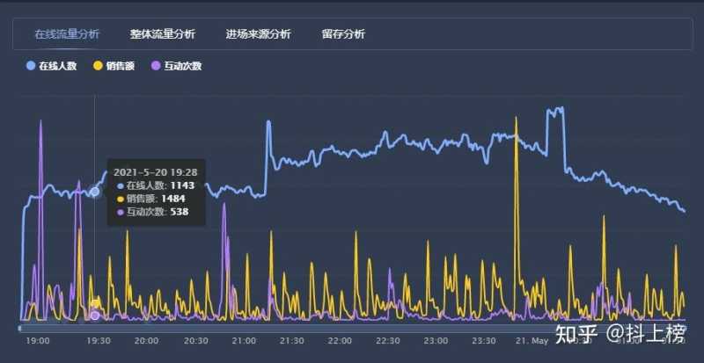The width and height of the screenshot is (704, 363).
Task: Click the 23:30 x-axis time label
Action: coord(484,340)
